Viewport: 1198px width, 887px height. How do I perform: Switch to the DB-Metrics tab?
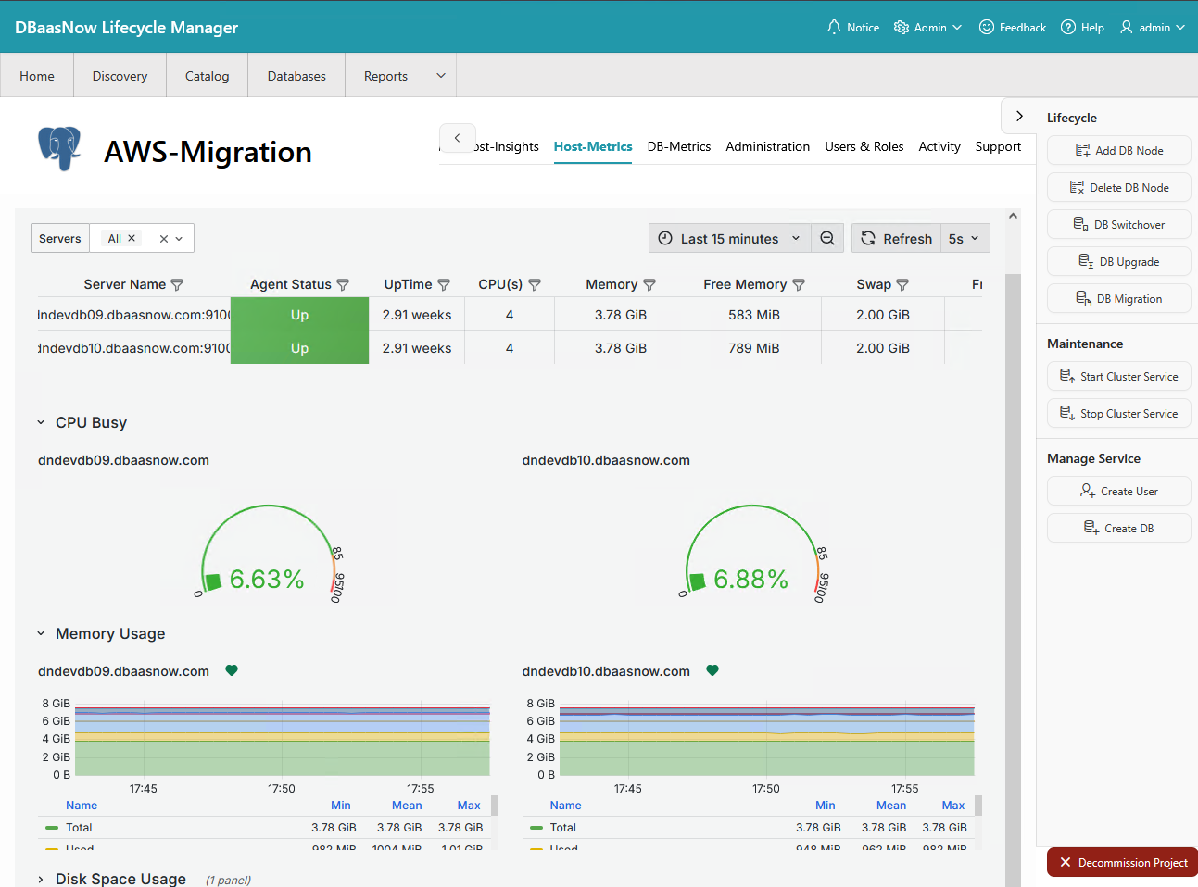678,146
